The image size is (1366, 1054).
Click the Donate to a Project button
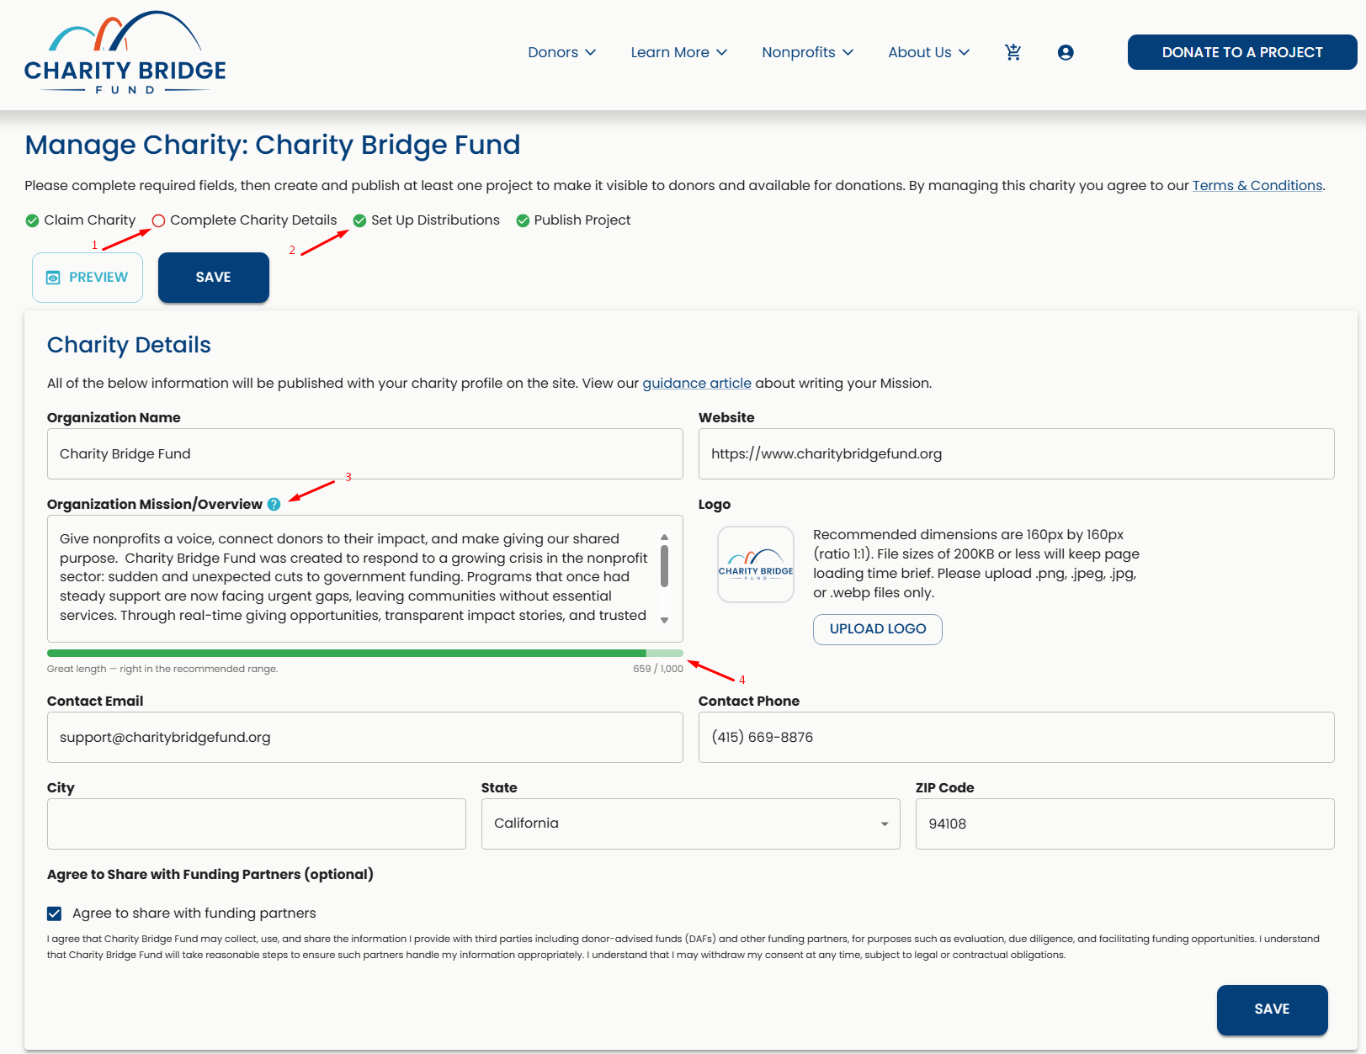click(x=1242, y=52)
